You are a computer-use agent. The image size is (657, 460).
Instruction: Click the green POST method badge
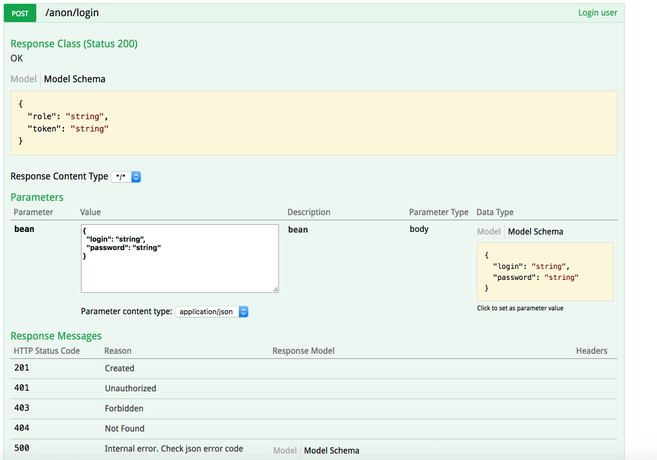[x=20, y=13]
